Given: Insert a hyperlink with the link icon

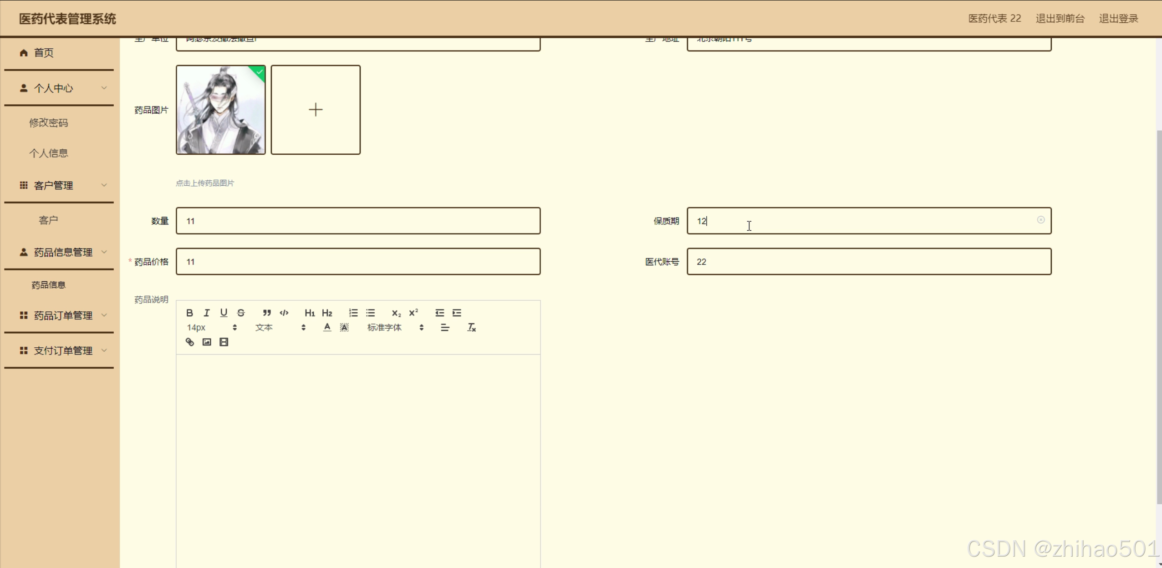Looking at the screenshot, I should tap(190, 342).
